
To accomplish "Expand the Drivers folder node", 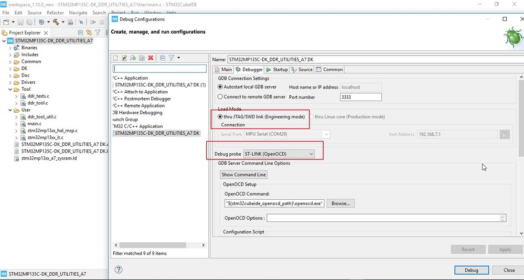I will click(10, 82).
